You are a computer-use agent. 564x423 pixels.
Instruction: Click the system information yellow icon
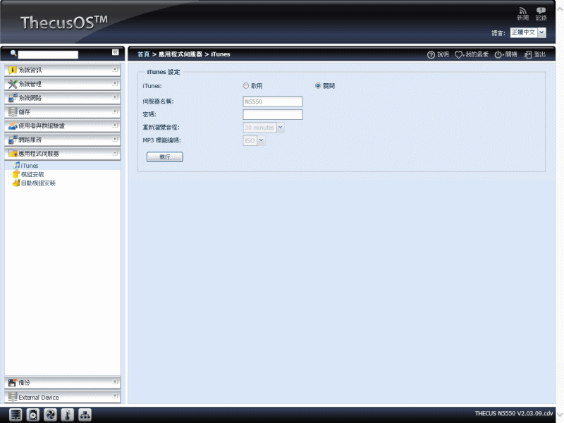point(13,70)
